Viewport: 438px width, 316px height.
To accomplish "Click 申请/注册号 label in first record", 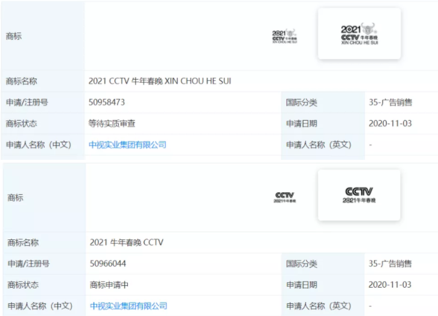I will pos(27,102).
